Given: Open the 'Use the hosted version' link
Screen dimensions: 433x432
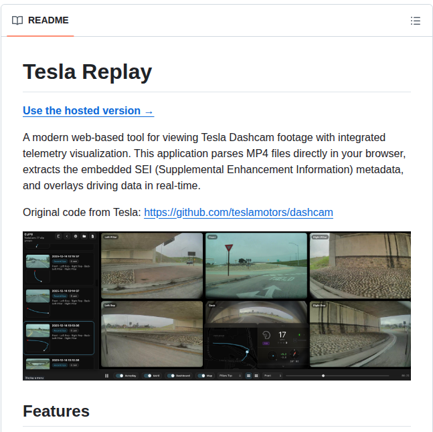Looking at the screenshot, I should pos(88,111).
